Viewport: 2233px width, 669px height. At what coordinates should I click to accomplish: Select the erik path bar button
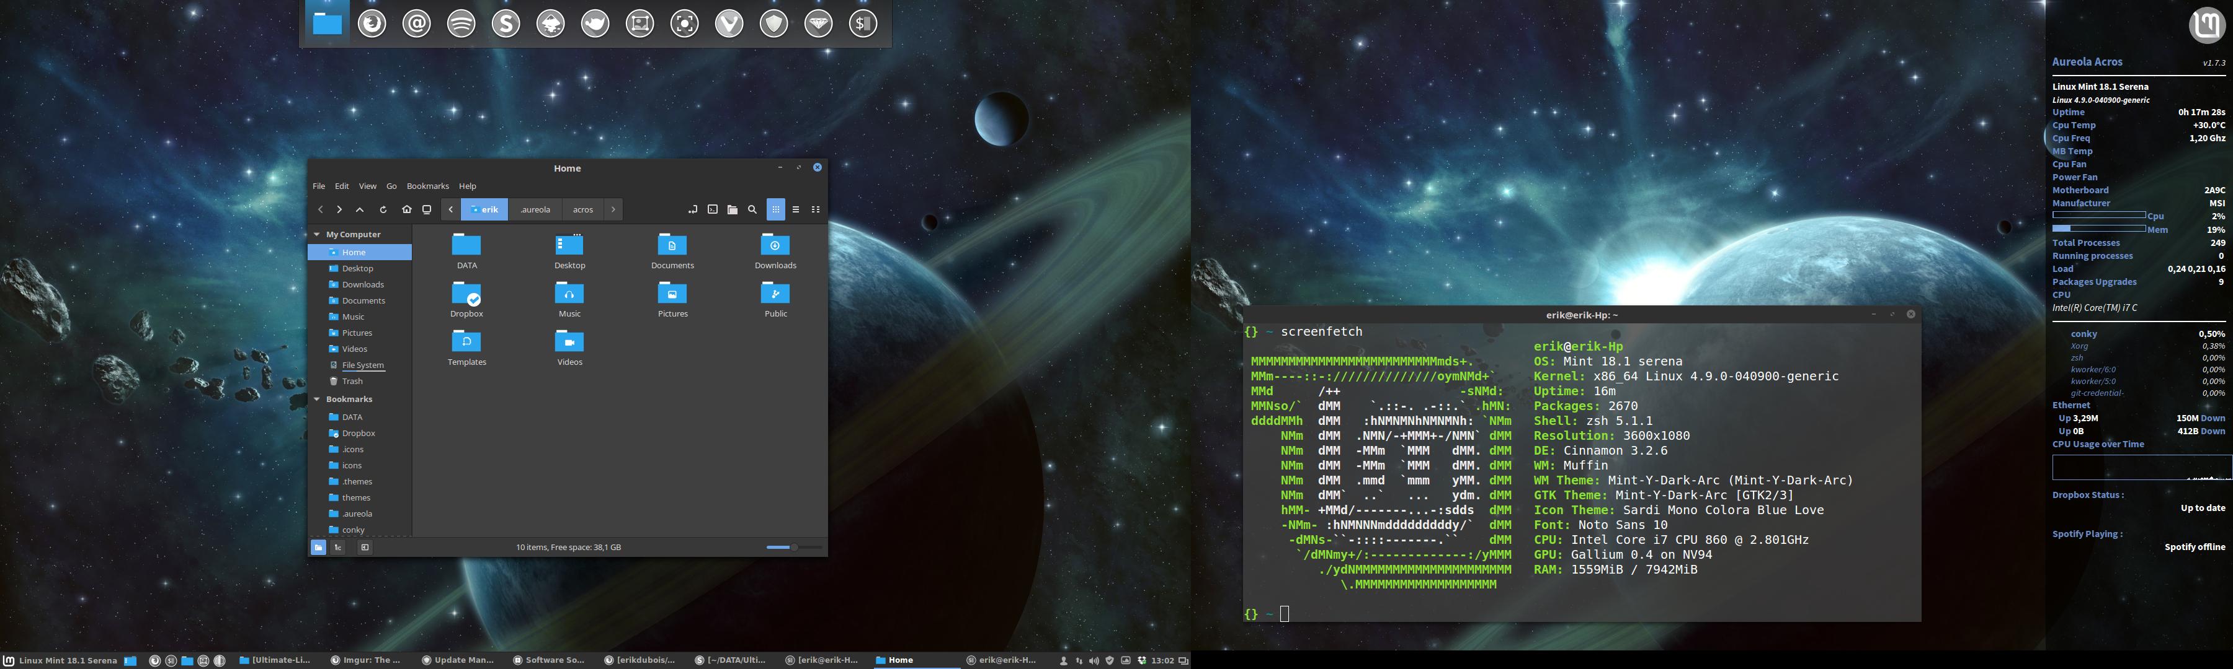[484, 209]
